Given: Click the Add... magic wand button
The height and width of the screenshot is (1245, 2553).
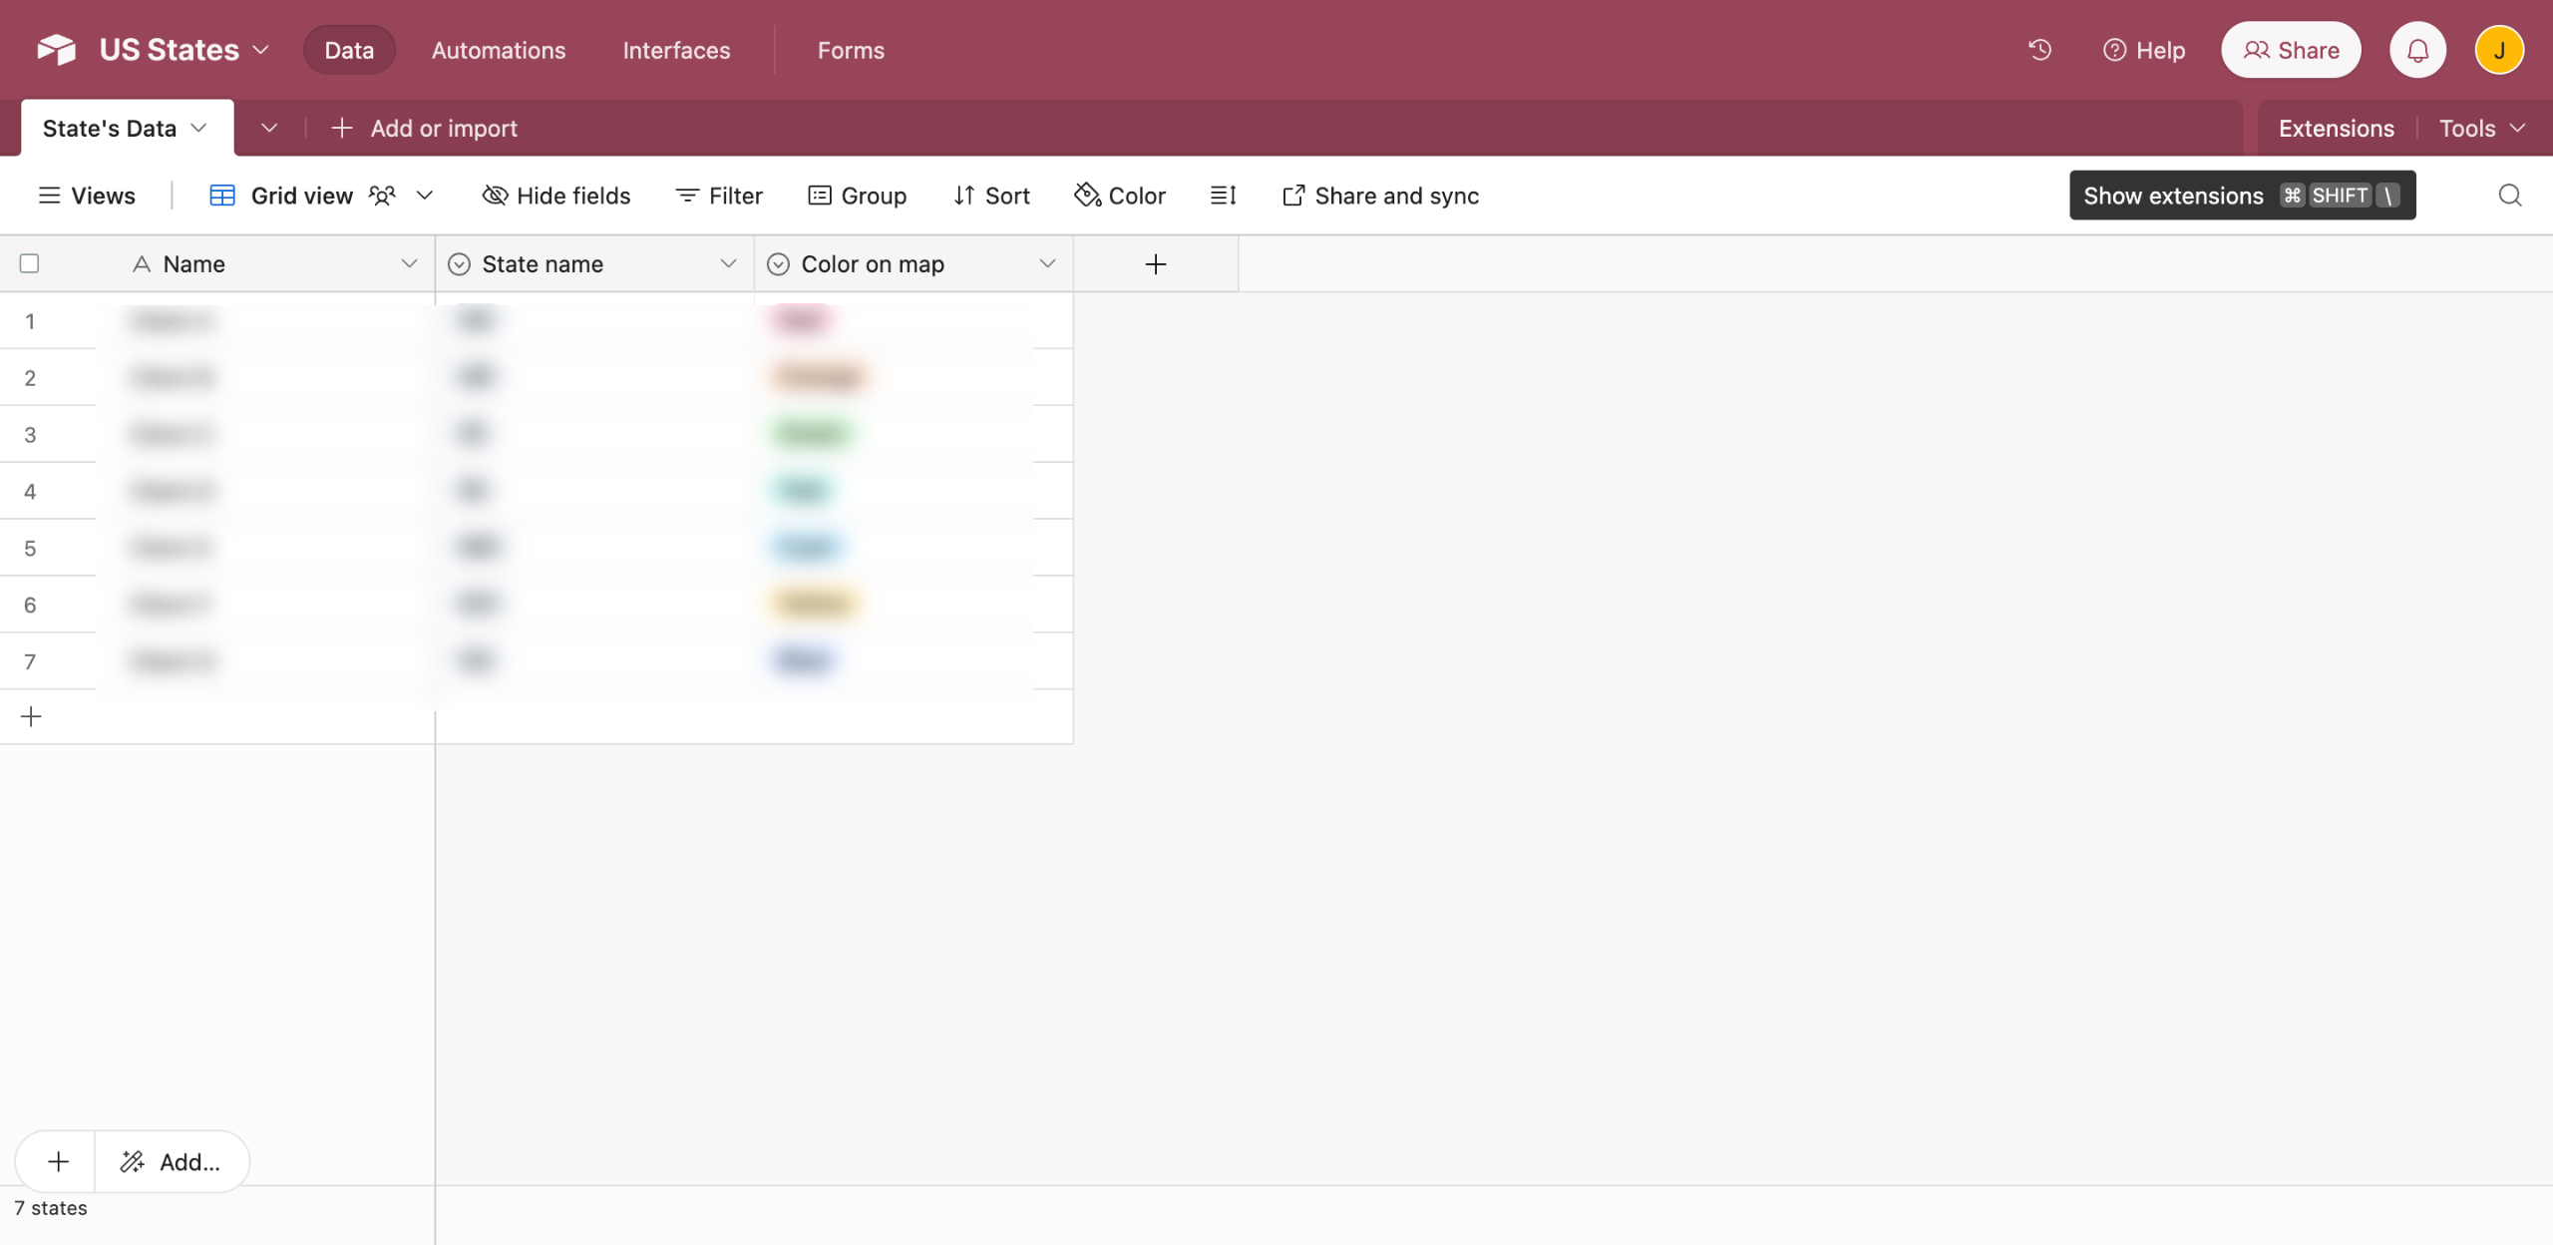Looking at the screenshot, I should (171, 1161).
